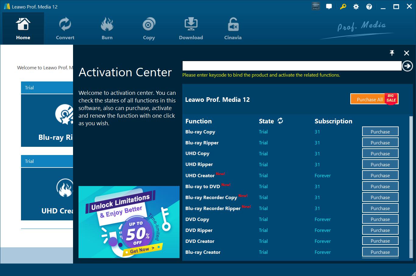This screenshot has height=276, width=416.
Task: Refresh the State column
Action: 280,121
